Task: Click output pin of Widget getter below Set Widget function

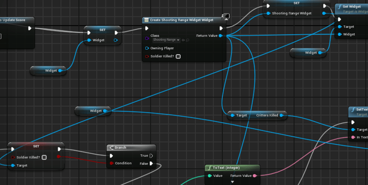Action: pos(320,53)
